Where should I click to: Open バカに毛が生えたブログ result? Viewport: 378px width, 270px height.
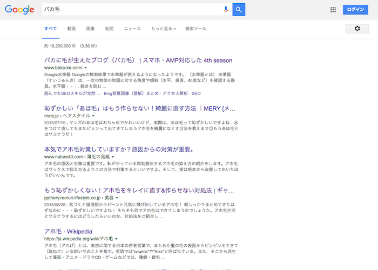tap(138, 60)
